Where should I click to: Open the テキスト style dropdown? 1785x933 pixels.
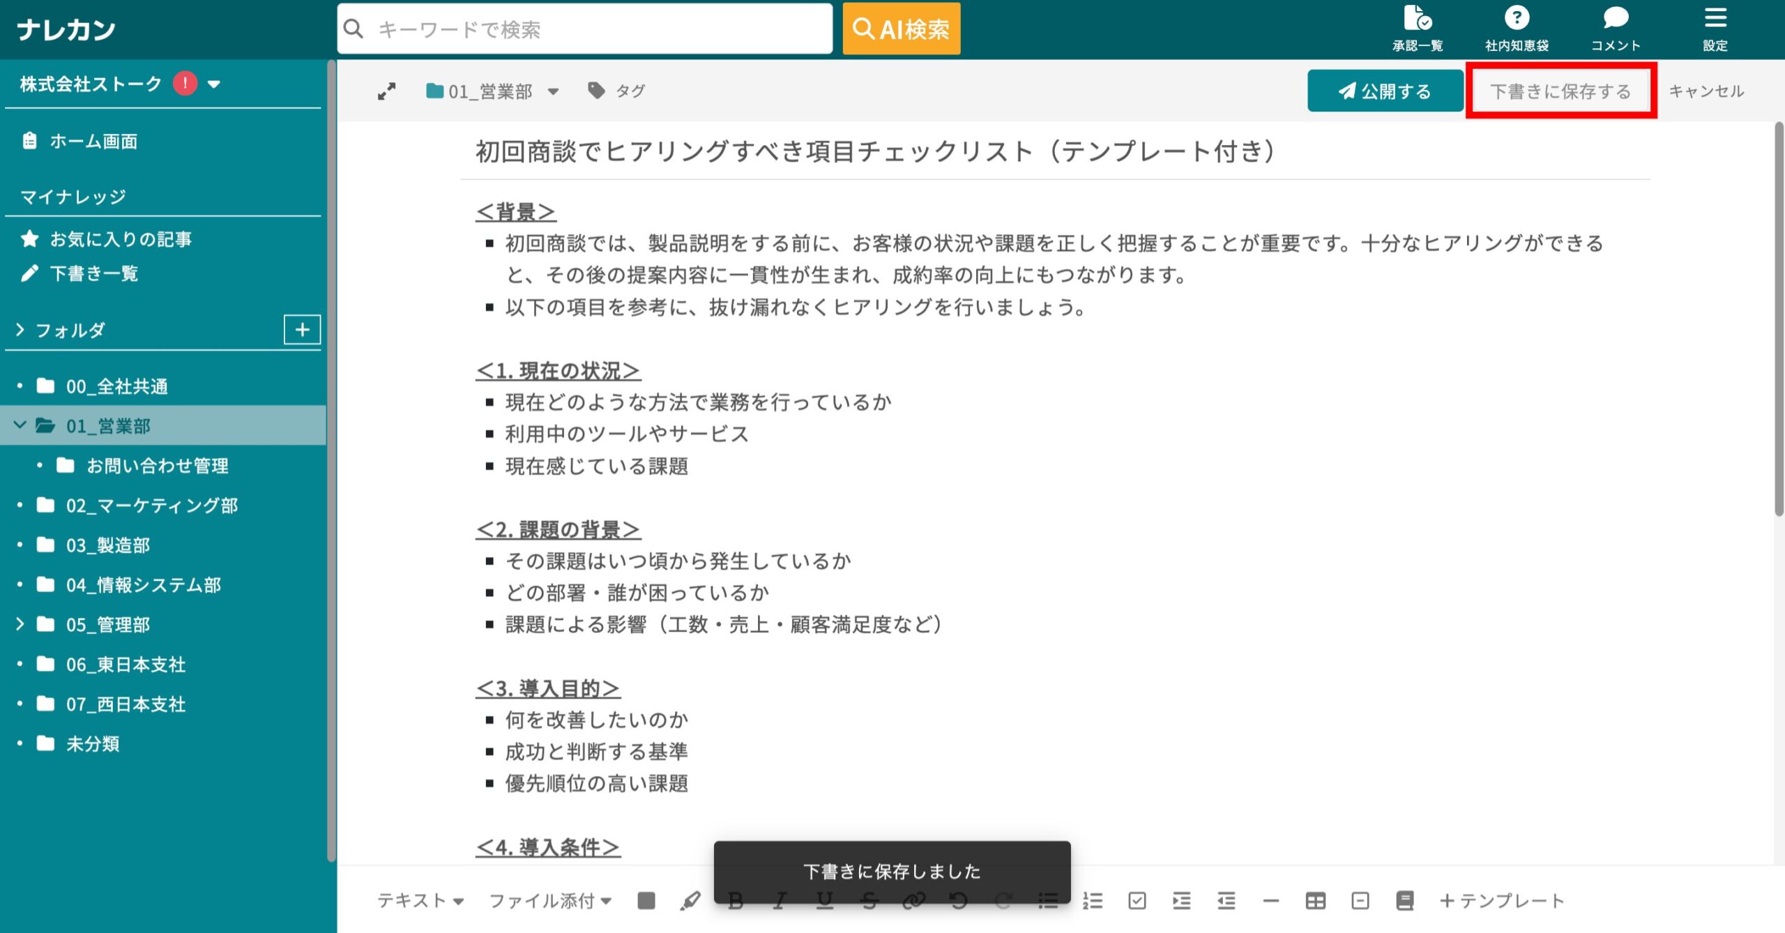[420, 901]
